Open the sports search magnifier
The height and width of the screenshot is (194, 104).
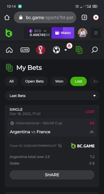[x=95, y=50]
